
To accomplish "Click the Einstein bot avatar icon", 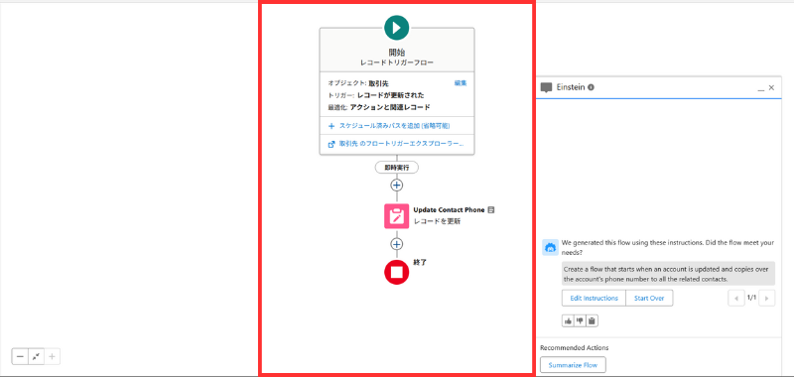I will (551, 247).
